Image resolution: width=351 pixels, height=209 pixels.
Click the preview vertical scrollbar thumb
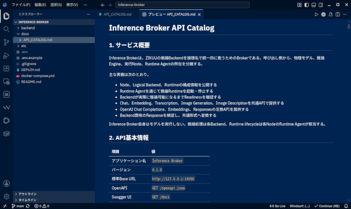[x=349, y=26]
